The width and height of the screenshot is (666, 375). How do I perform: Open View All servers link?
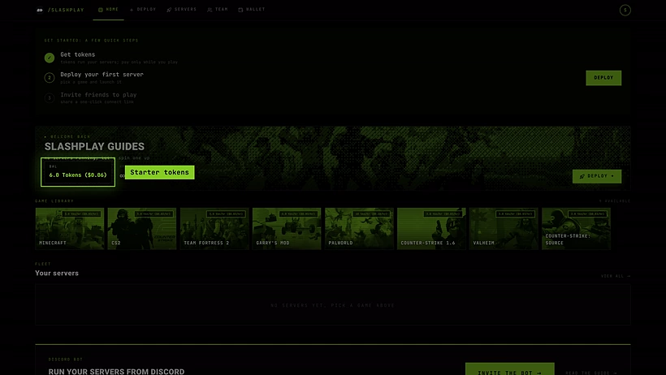(x=616, y=276)
